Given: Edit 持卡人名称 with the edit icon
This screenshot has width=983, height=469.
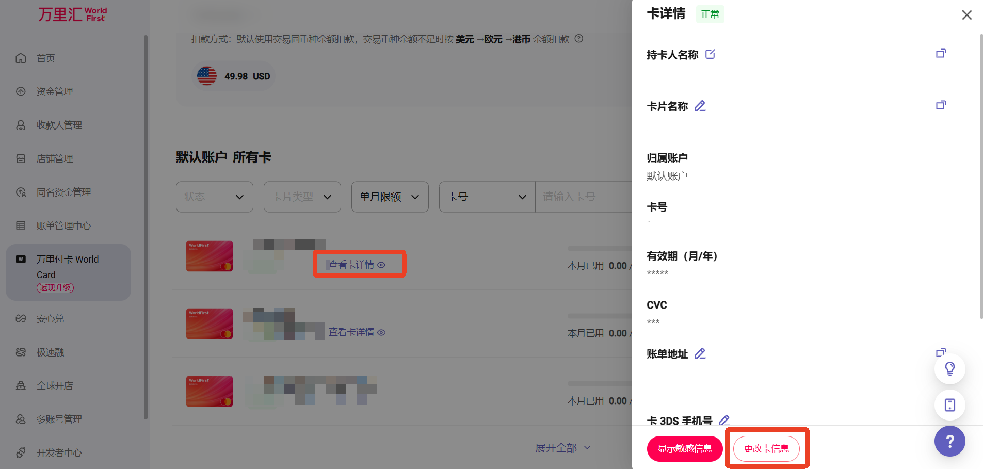Looking at the screenshot, I should pyautogui.click(x=710, y=54).
